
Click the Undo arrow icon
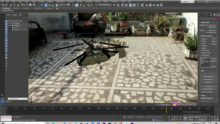(x=3, y=5)
